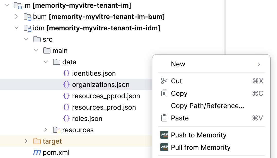Select organizations.json in the project tree
This screenshot has width=277, height=158.
(x=101, y=85)
